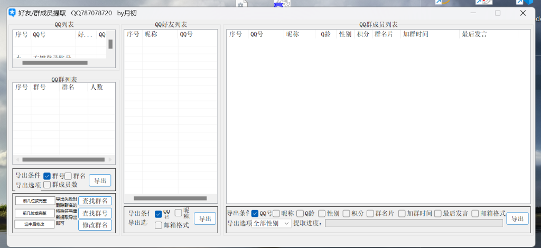Click QQ好友列表 horizontal scrollbar

pyautogui.click(x=170, y=198)
